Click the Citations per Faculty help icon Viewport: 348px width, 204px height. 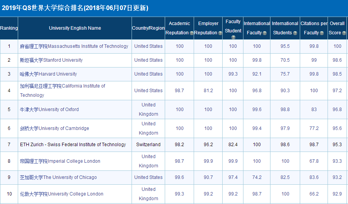coord(322,33)
